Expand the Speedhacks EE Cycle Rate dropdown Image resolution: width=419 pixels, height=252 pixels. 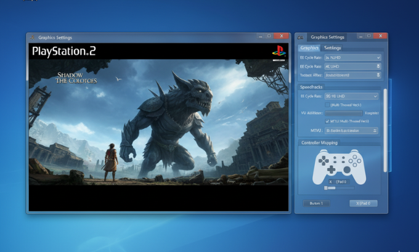tap(350, 96)
